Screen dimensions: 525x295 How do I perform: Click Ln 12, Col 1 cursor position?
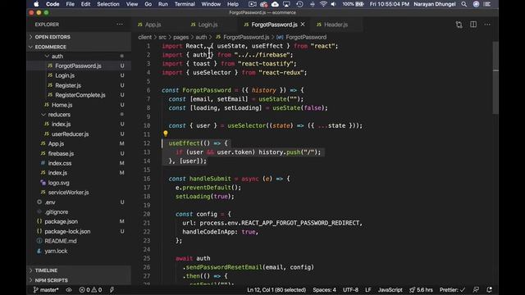(x=276, y=289)
